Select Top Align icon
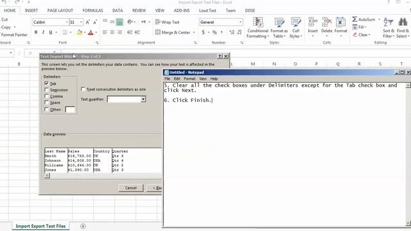This screenshot has width=411, height=231. click(x=105, y=22)
